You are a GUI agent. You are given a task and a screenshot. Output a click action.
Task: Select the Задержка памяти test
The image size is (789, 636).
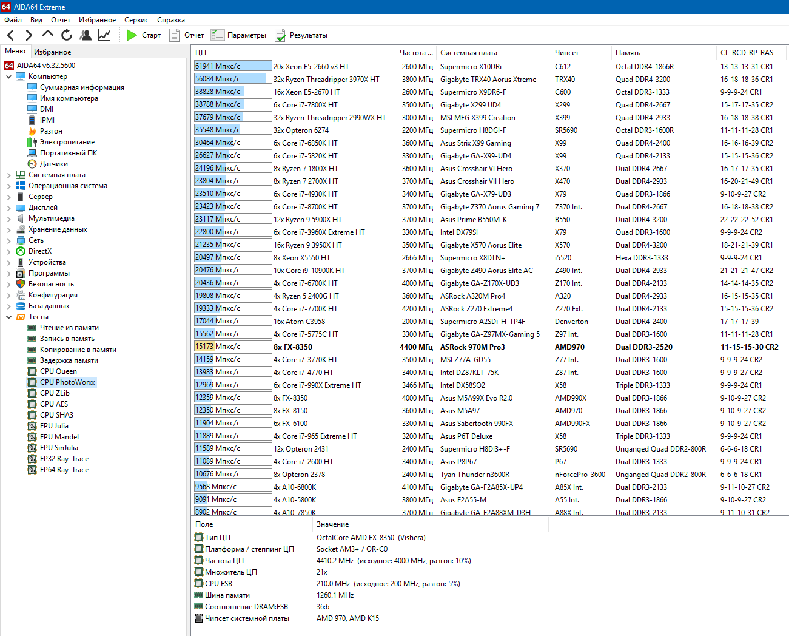(x=63, y=360)
